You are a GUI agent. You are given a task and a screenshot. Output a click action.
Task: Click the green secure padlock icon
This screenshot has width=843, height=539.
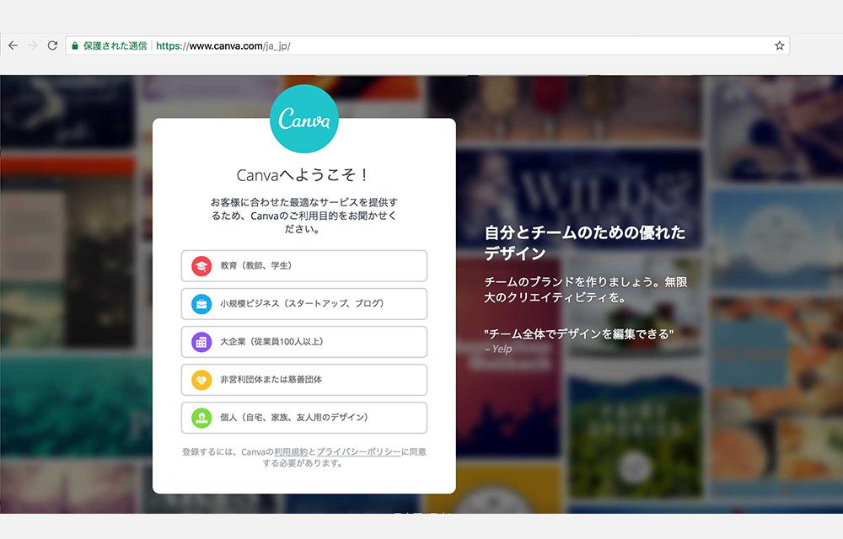tap(75, 45)
